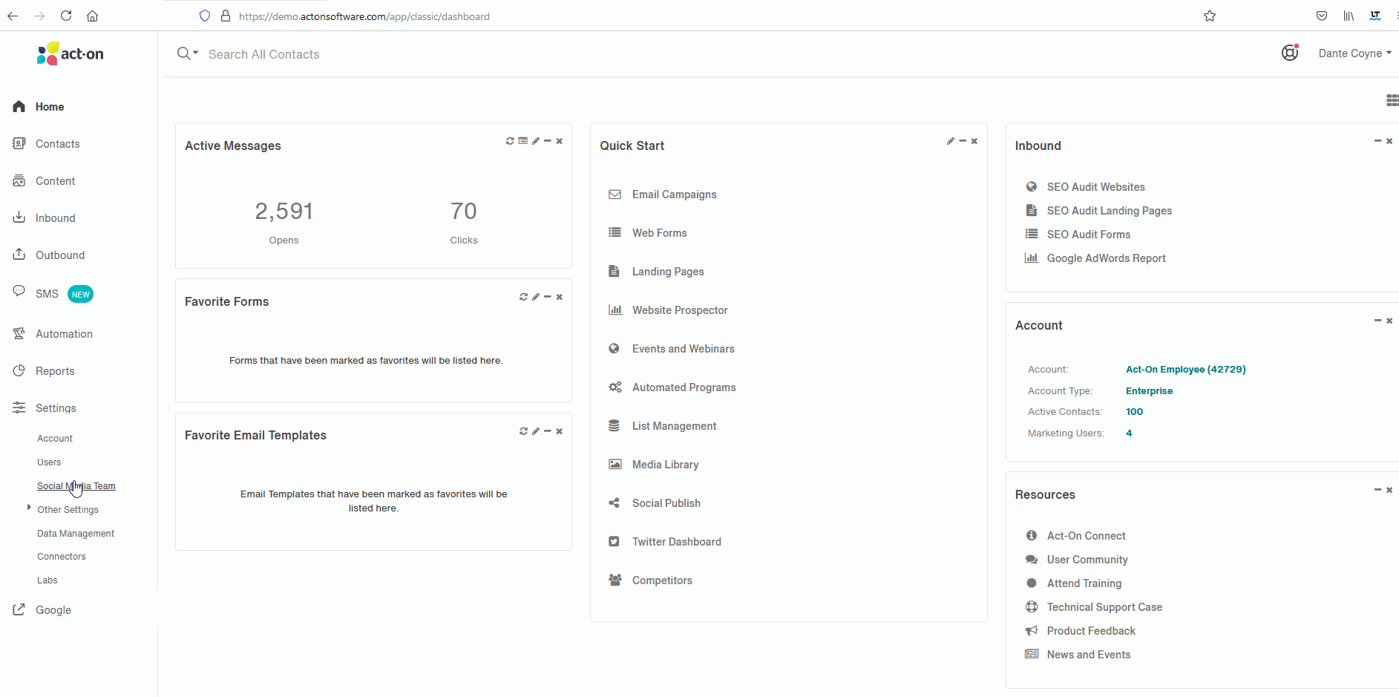Open the Automation menu in sidebar
1399x697 pixels.
[x=64, y=334]
